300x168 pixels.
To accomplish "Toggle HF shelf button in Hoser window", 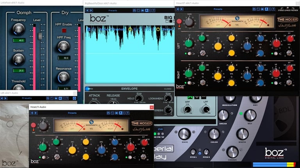I will (130, 157).
